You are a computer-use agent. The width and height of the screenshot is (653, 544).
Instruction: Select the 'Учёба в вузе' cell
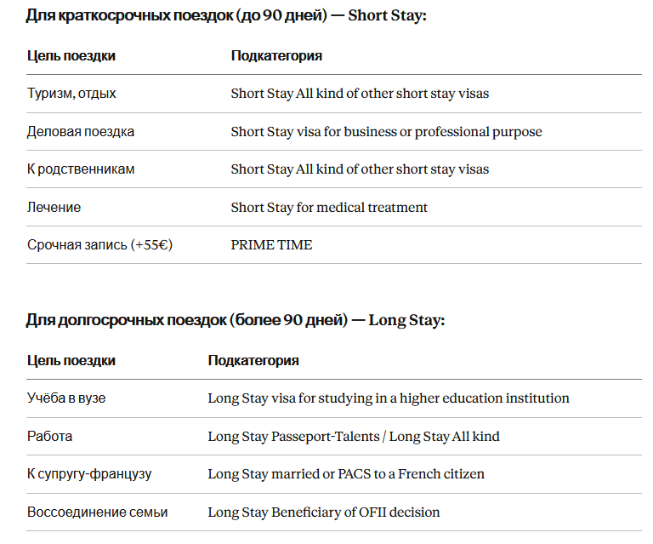(x=66, y=398)
